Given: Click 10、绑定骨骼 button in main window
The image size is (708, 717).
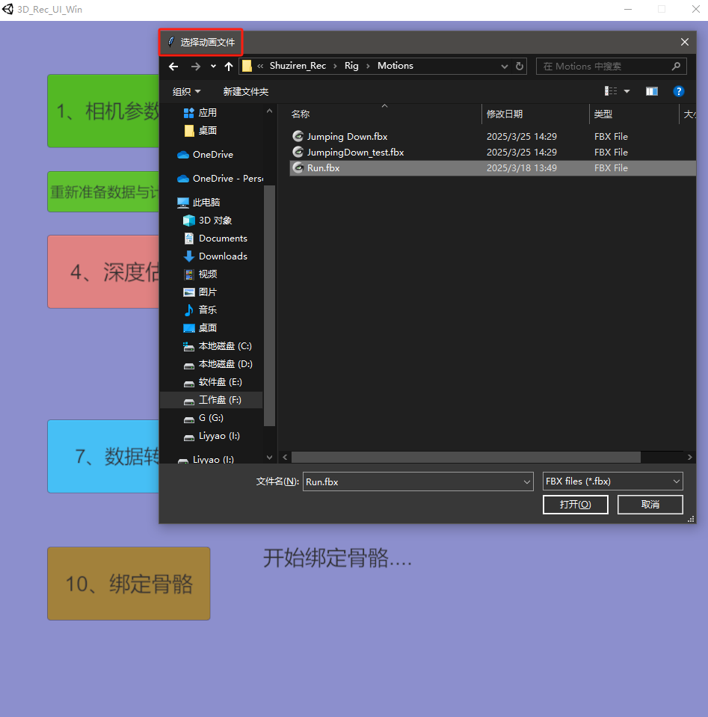Looking at the screenshot, I should tap(129, 583).
